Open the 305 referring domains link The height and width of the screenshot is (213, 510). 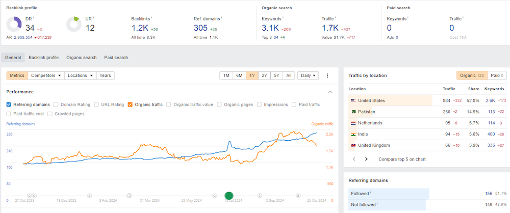[200, 28]
